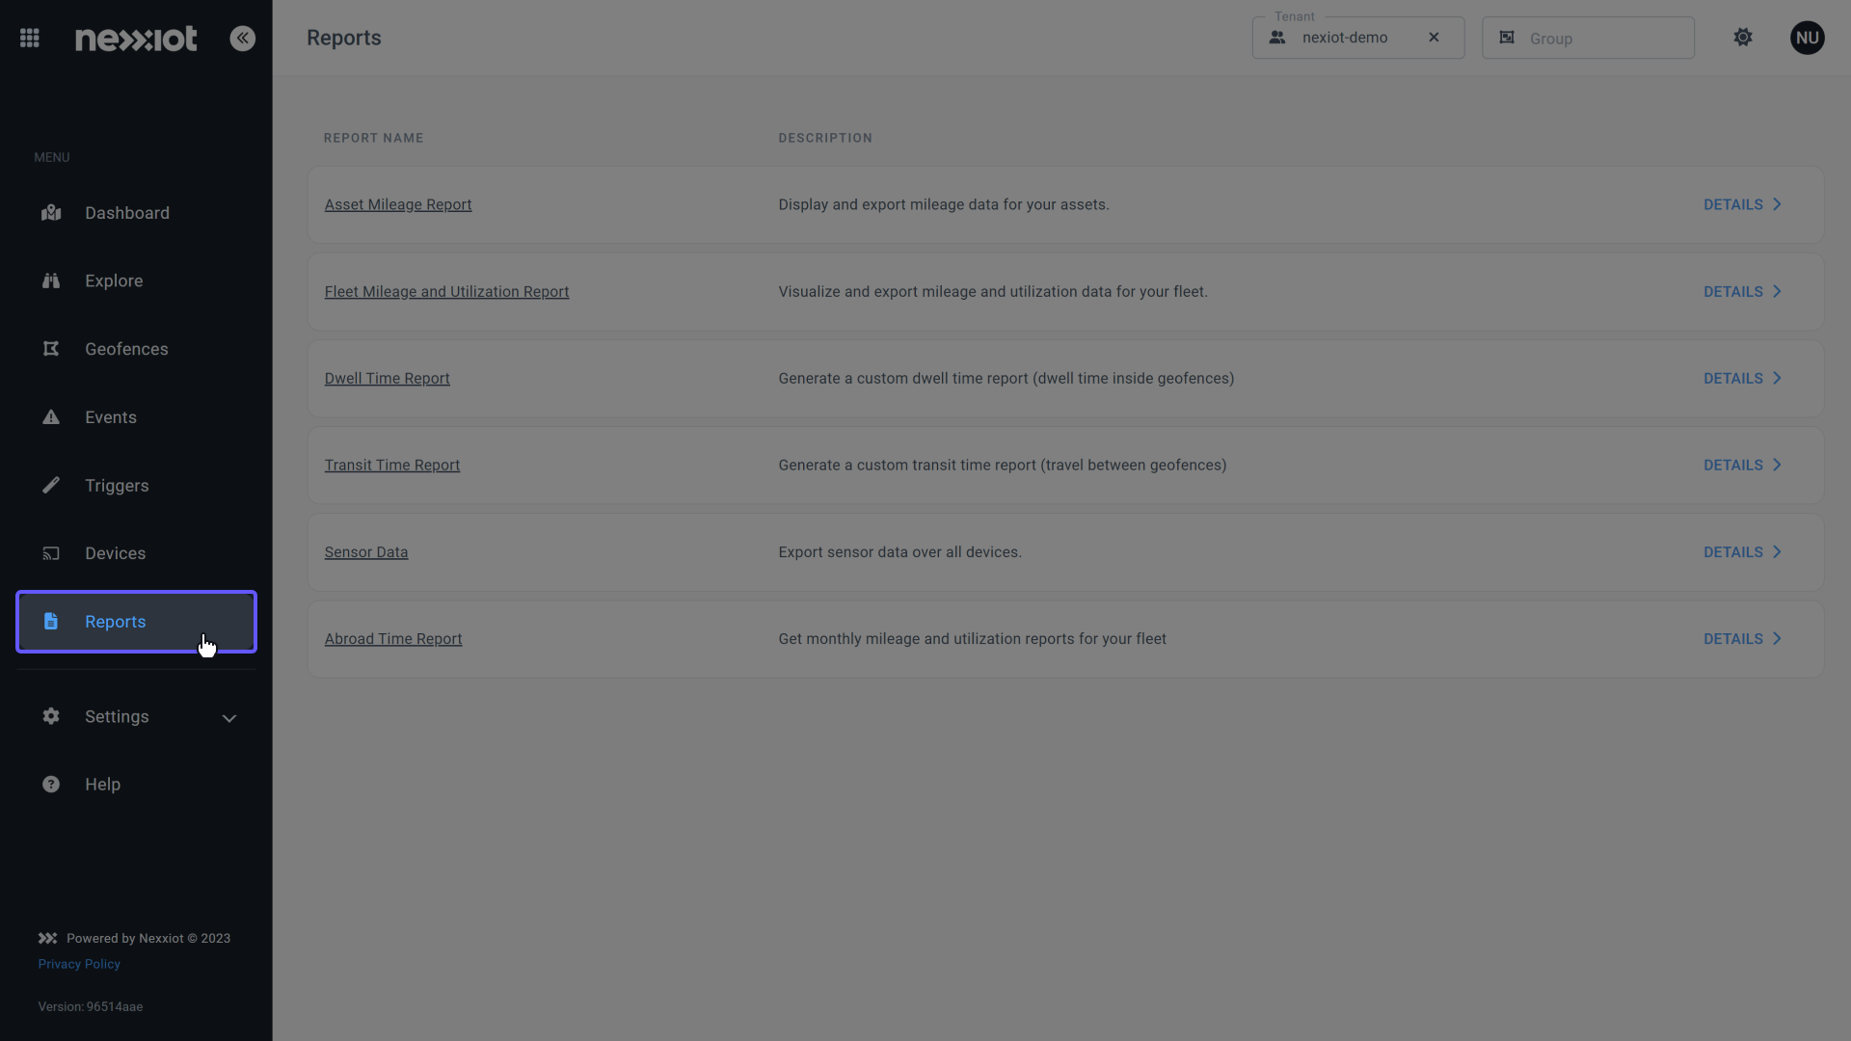
Task: Clear the nexiot-demo tenant selection
Action: pos(1434,38)
